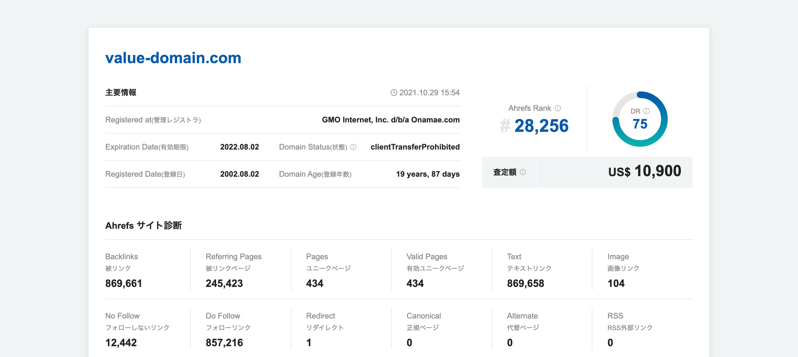Click the gray hash symbol beside rank
This screenshot has width=798, height=357.
click(505, 126)
